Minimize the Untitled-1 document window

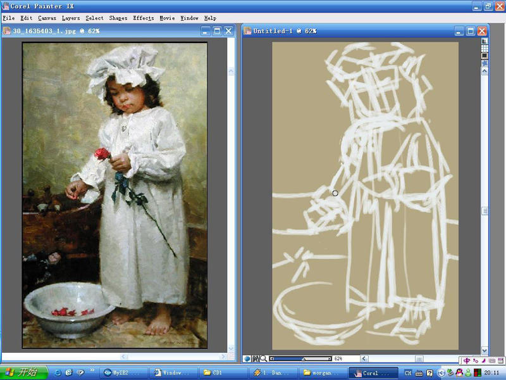(x=459, y=31)
